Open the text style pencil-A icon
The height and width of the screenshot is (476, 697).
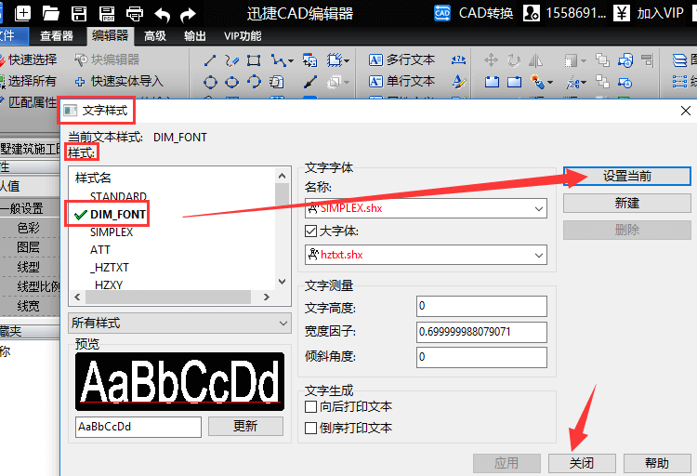coord(459,82)
